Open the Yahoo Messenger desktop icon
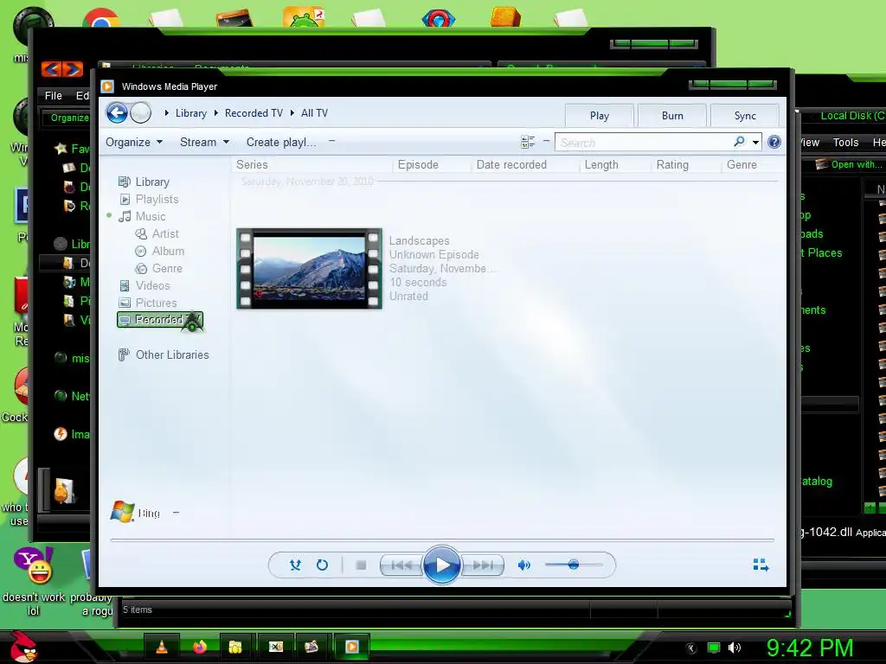The image size is (886, 664). (x=34, y=565)
